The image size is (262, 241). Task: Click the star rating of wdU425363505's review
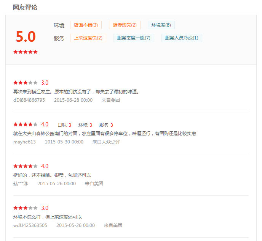coord(26,208)
